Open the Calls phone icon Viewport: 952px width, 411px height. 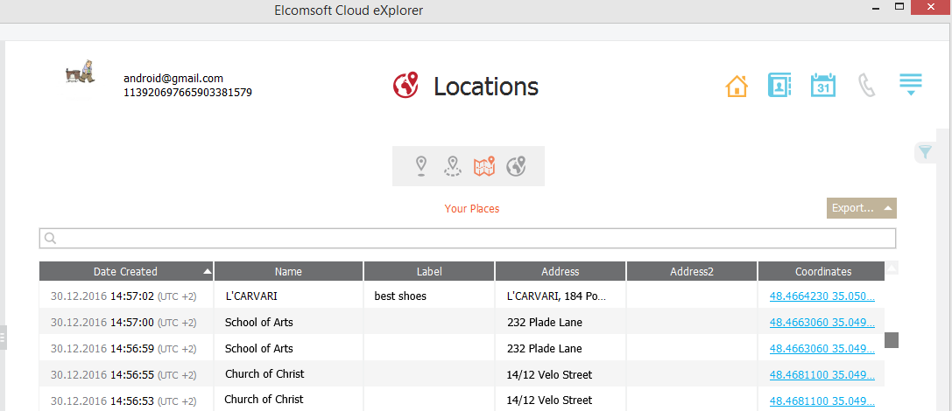866,86
